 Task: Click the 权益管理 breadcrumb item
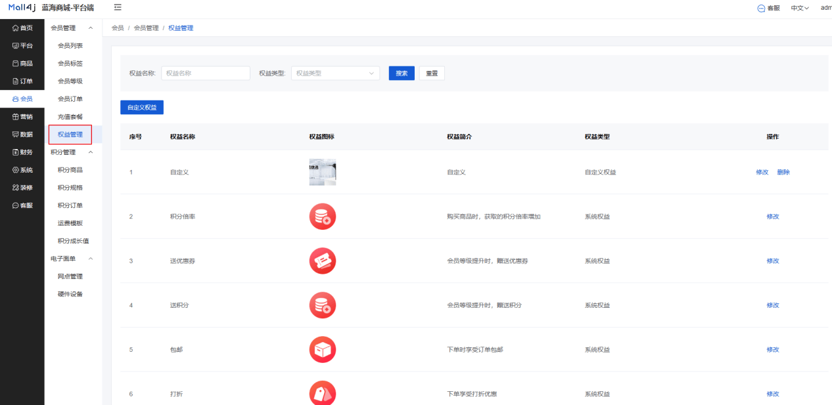click(x=181, y=28)
